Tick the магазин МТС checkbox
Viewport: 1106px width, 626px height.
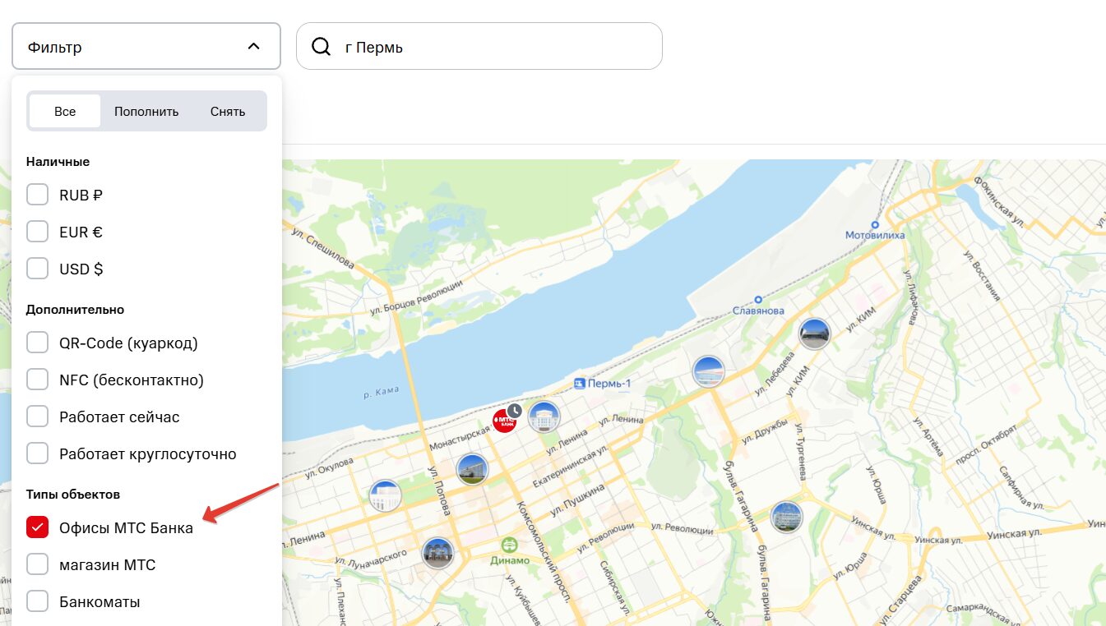coord(38,564)
